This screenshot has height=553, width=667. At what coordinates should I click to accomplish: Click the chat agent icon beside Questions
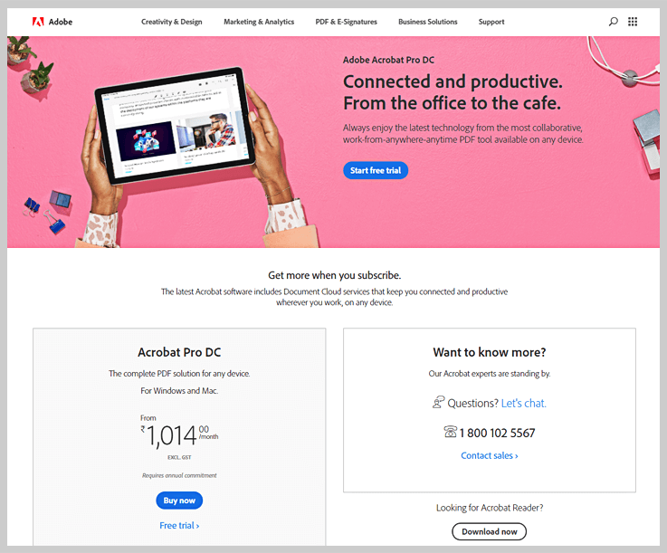point(439,402)
